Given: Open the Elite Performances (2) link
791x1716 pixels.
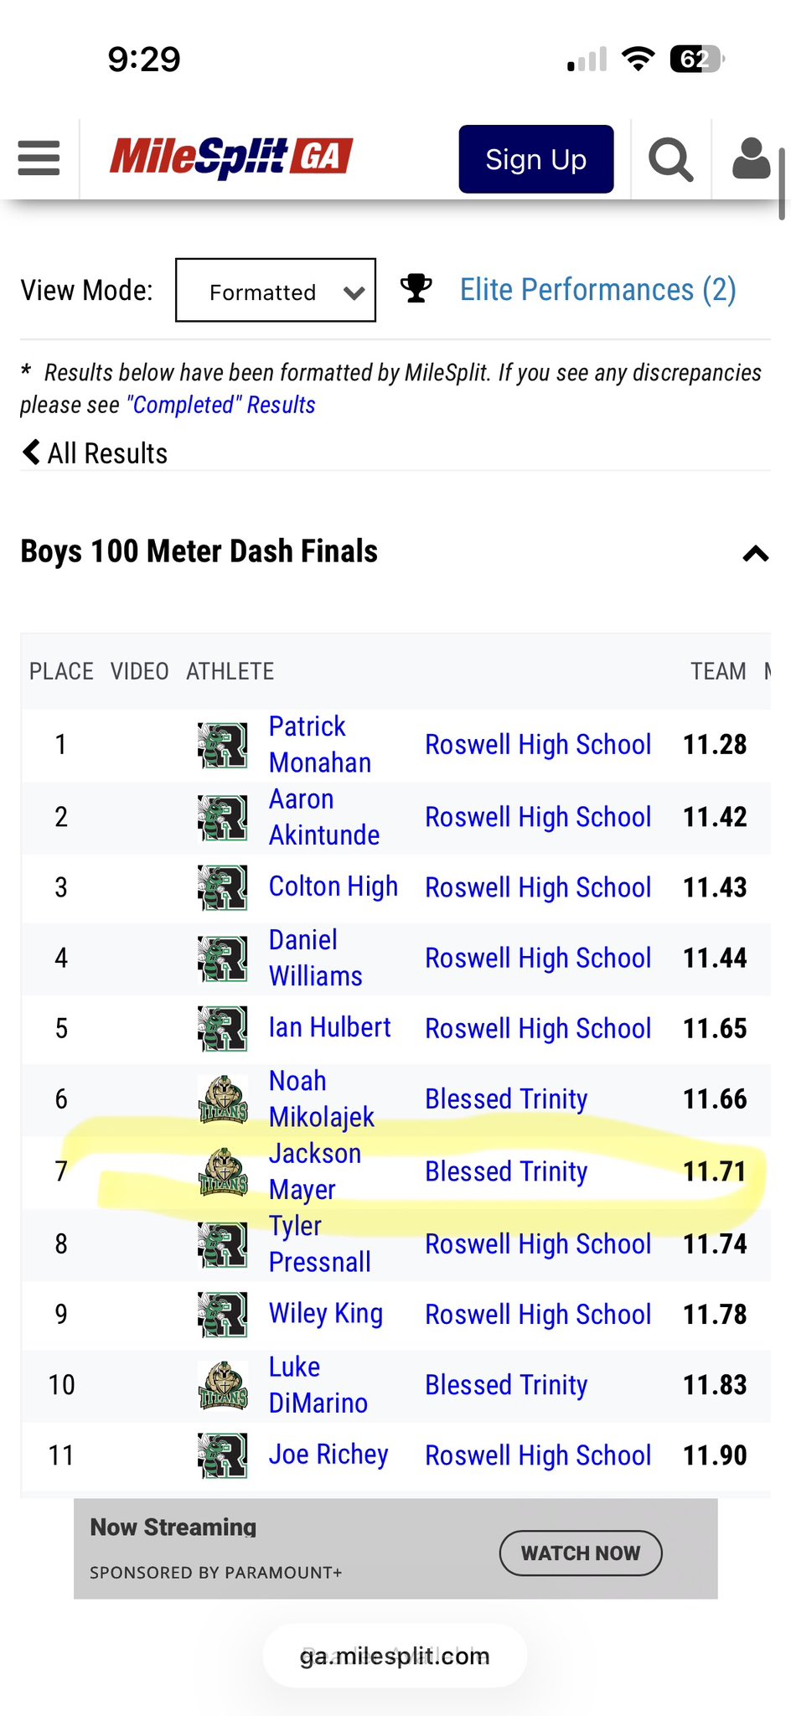Looking at the screenshot, I should click(597, 290).
